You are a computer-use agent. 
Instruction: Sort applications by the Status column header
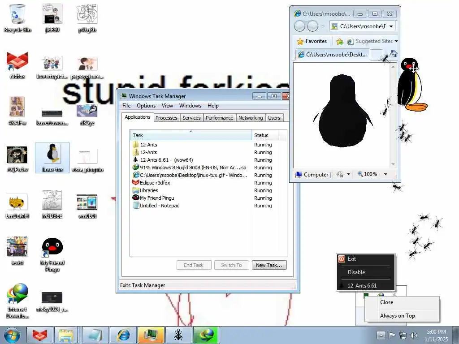click(x=265, y=135)
